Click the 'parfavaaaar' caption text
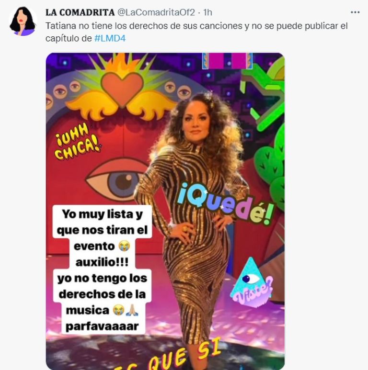368x370 pixels. coord(102,326)
